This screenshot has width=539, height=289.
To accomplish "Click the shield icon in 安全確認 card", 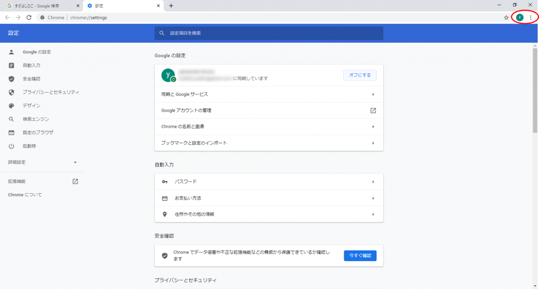I will click(165, 256).
